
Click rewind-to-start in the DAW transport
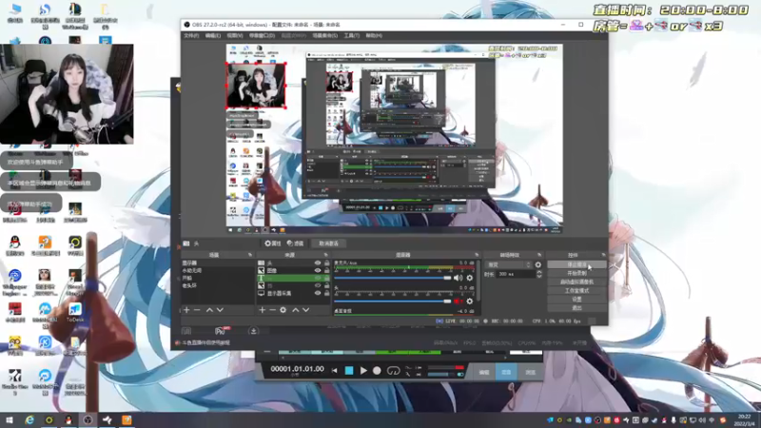pos(335,371)
